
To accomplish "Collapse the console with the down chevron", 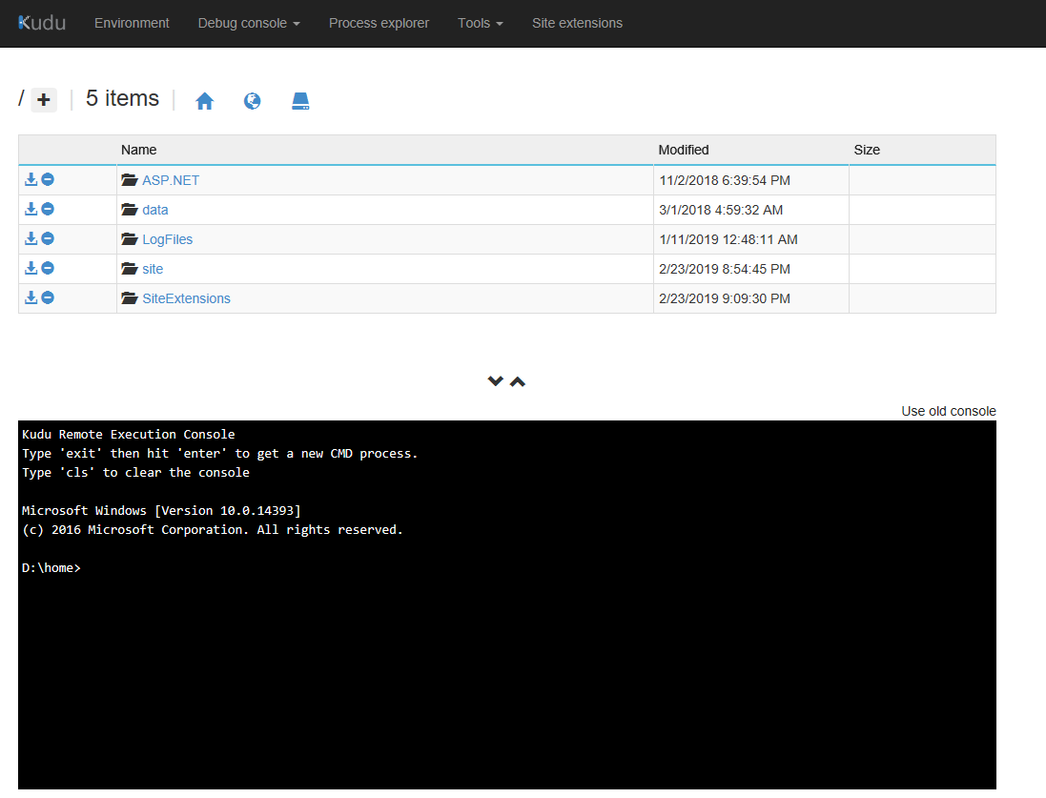I will (x=495, y=380).
